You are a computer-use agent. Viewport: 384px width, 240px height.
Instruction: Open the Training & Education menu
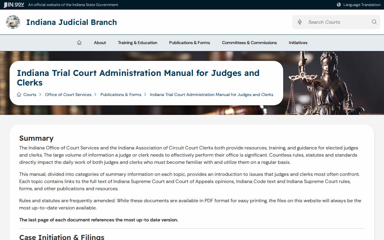coord(137,43)
